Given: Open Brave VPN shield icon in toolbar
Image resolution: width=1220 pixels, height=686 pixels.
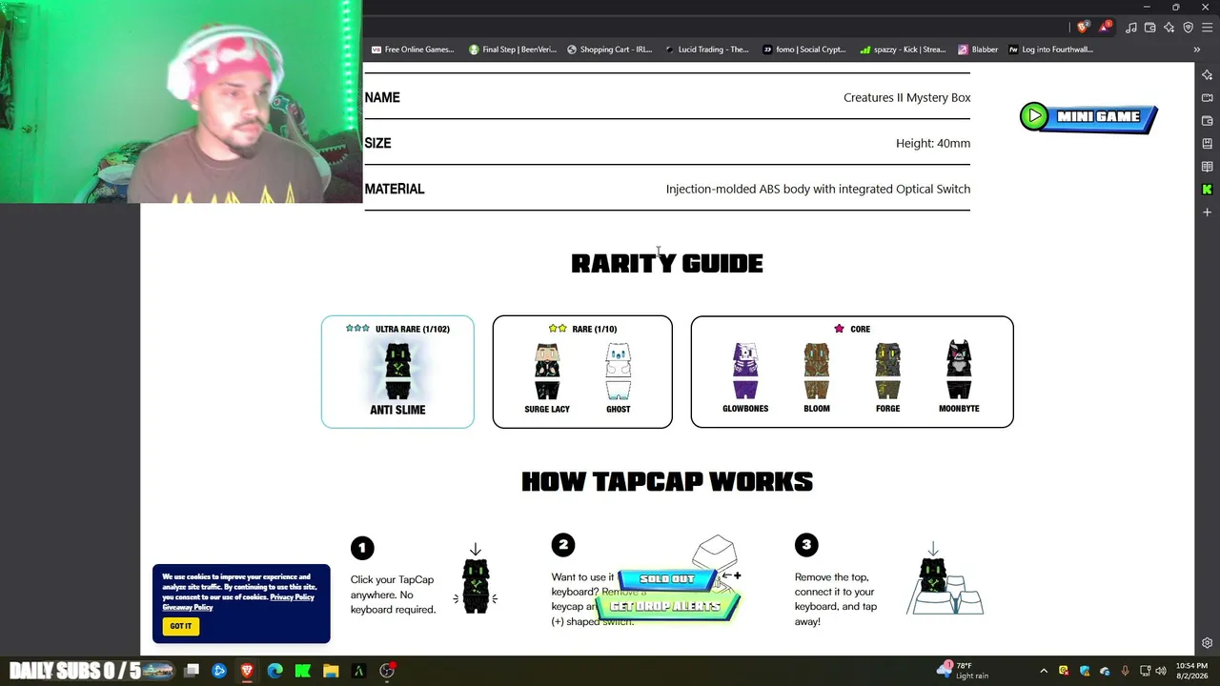Looking at the screenshot, I should [x=1189, y=28].
